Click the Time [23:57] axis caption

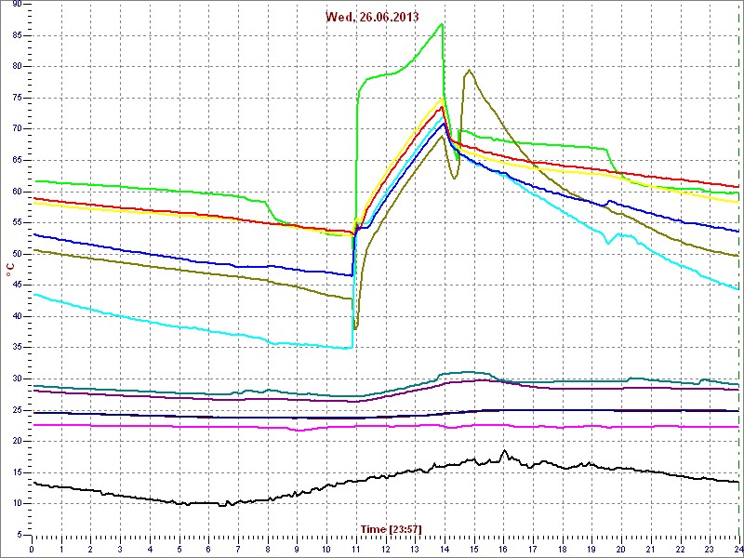[391, 528]
